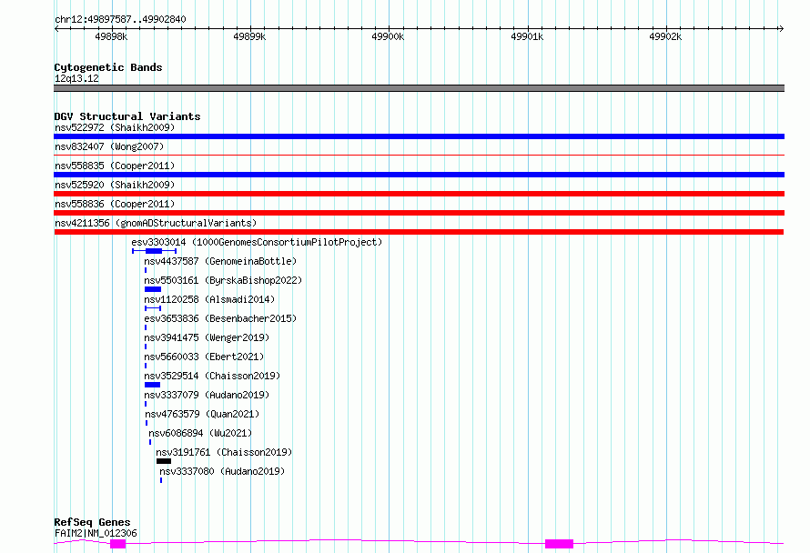Select the red nsv558836 variant bar
Viewport: 810px width, 553px height.
[419, 213]
